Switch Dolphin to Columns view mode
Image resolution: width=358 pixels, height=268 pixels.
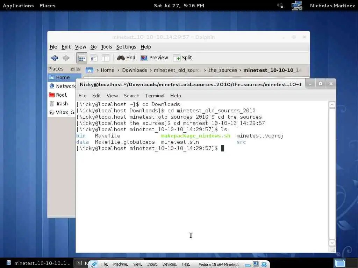[x=106, y=58]
